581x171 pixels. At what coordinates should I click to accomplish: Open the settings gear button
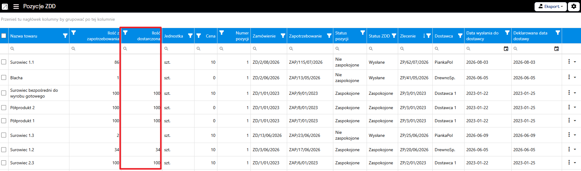click(x=574, y=6)
